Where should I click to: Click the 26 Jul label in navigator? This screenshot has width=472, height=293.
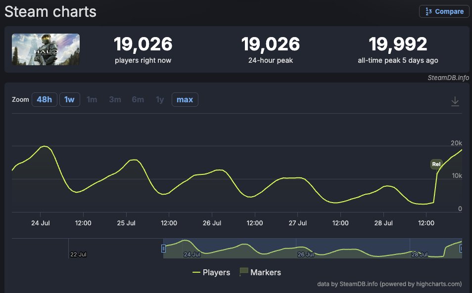[306, 254]
